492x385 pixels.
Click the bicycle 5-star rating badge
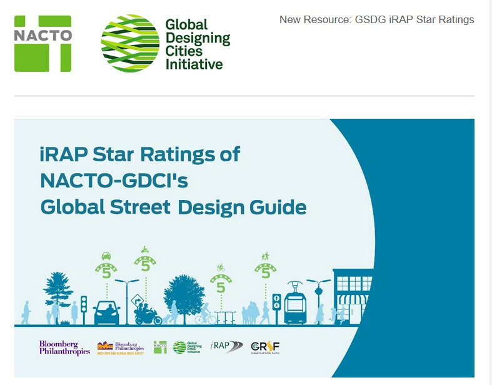(221, 279)
